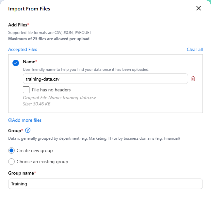The width and height of the screenshot is (211, 203).
Task: Click the Original File Name text
Action: click(59, 98)
